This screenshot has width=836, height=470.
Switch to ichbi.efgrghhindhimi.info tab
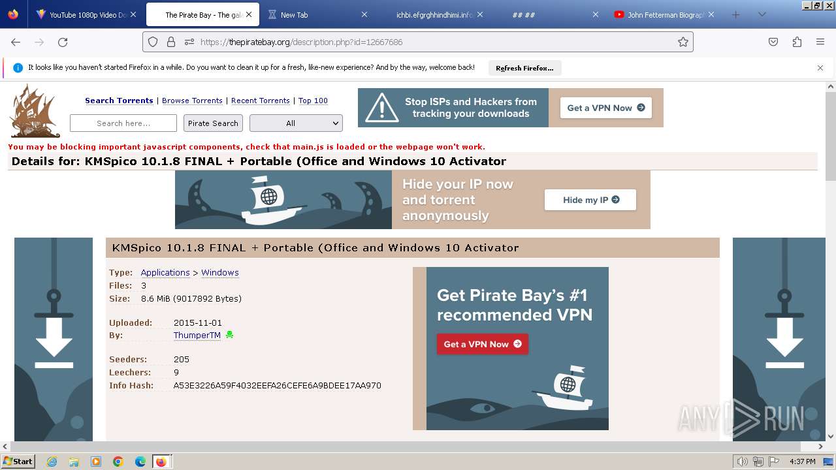click(434, 14)
